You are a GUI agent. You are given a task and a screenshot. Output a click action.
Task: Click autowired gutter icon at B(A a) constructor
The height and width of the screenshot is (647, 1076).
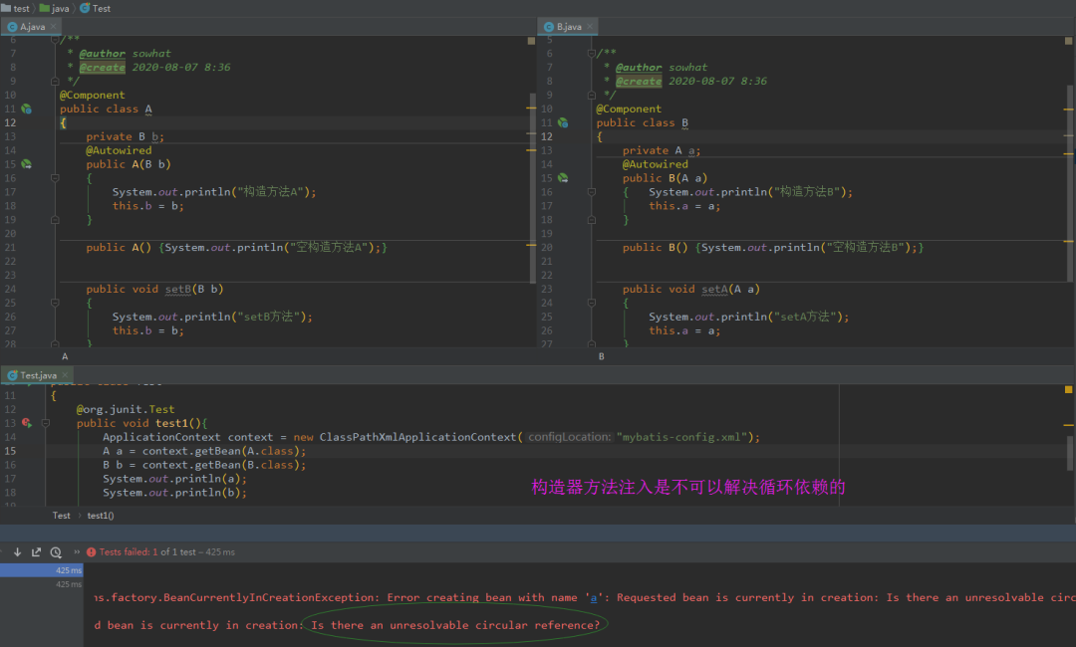click(x=563, y=178)
